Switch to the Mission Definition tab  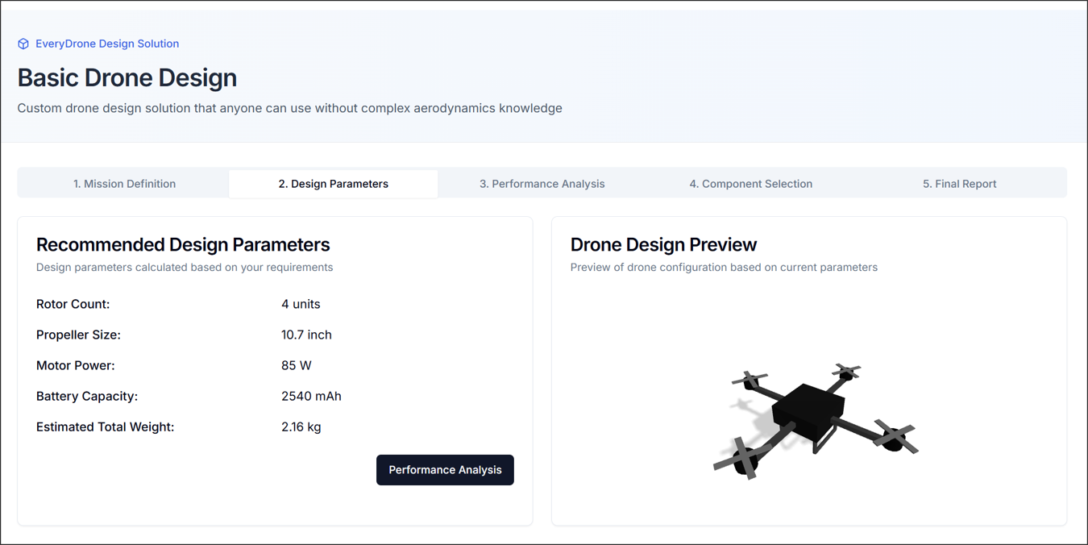(x=124, y=183)
